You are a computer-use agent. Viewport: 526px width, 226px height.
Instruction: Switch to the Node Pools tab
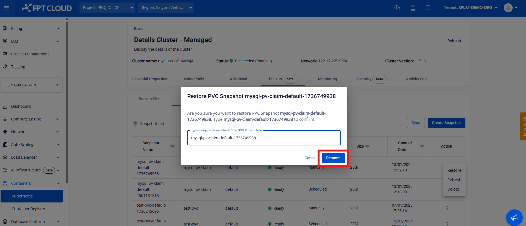pos(194,79)
